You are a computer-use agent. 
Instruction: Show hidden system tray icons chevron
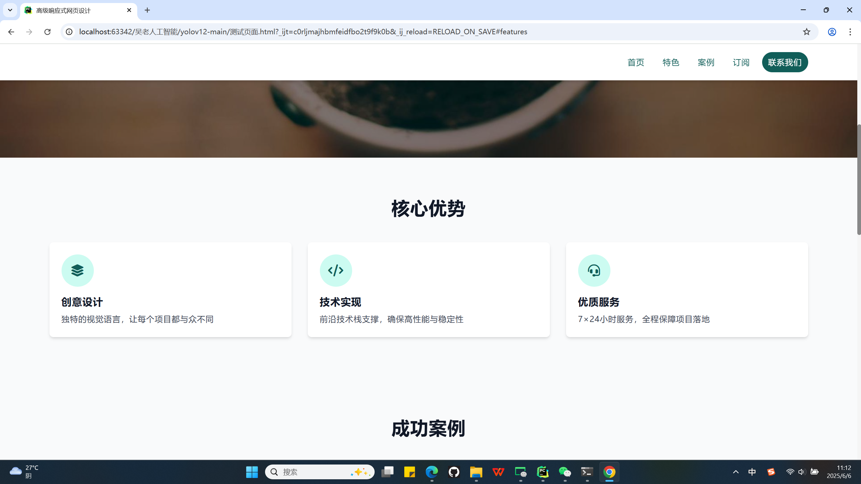point(736,472)
